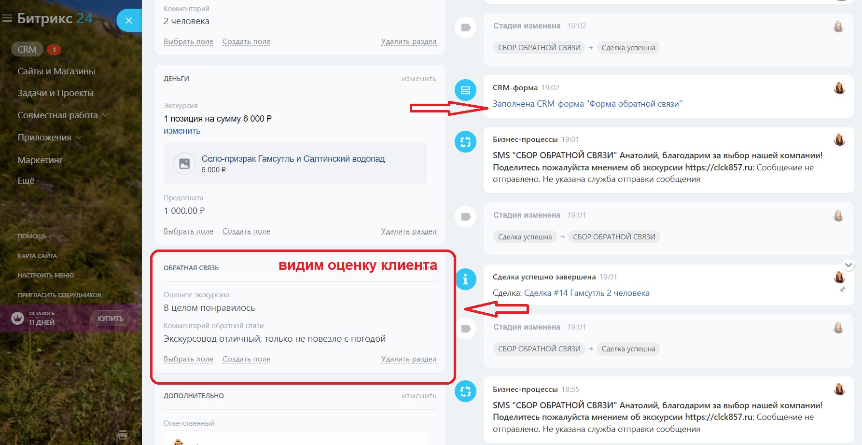Click the avatar on Бизнес-процессы 19:01 entry
Viewport: 862px width, 445px height.
839,139
